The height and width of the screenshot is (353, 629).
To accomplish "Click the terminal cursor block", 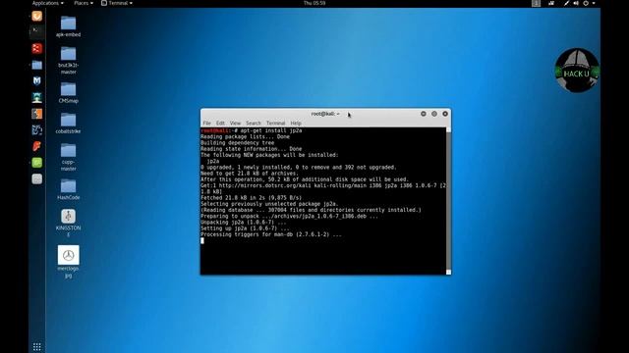I will [202, 240].
